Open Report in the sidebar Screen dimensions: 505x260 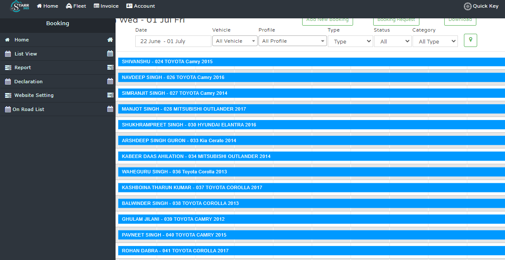point(23,67)
